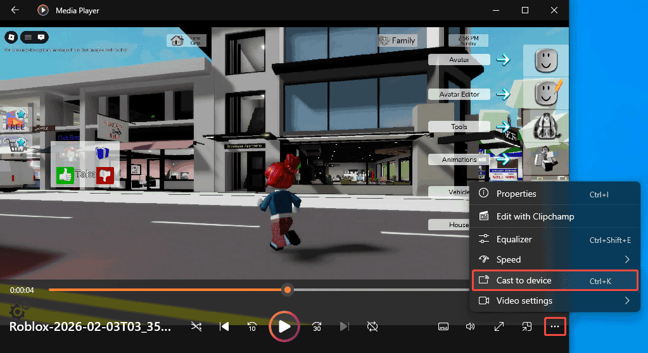This screenshot has height=353, width=648.
Task: Click the elapsed time 0:00:04
Action: point(22,290)
